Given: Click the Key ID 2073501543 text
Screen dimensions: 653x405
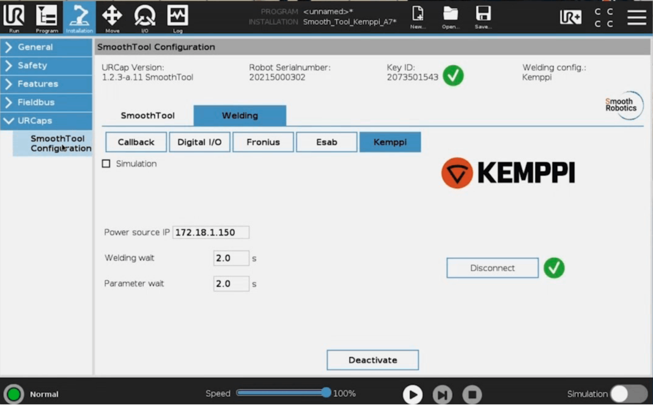Looking at the screenshot, I should click(412, 77).
